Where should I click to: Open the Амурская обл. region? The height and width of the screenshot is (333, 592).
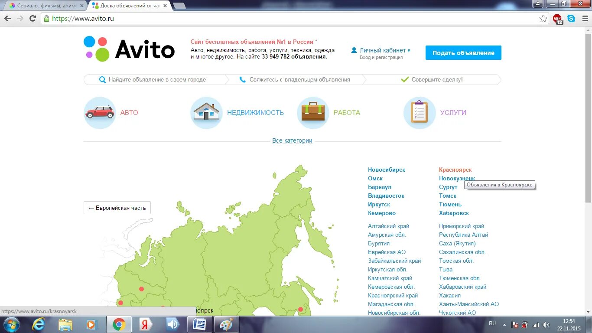point(387,235)
